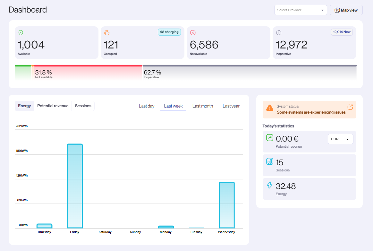Click the 31.8% Not available progress segment
The height and width of the screenshot is (251, 373).
pyautogui.click(x=87, y=72)
